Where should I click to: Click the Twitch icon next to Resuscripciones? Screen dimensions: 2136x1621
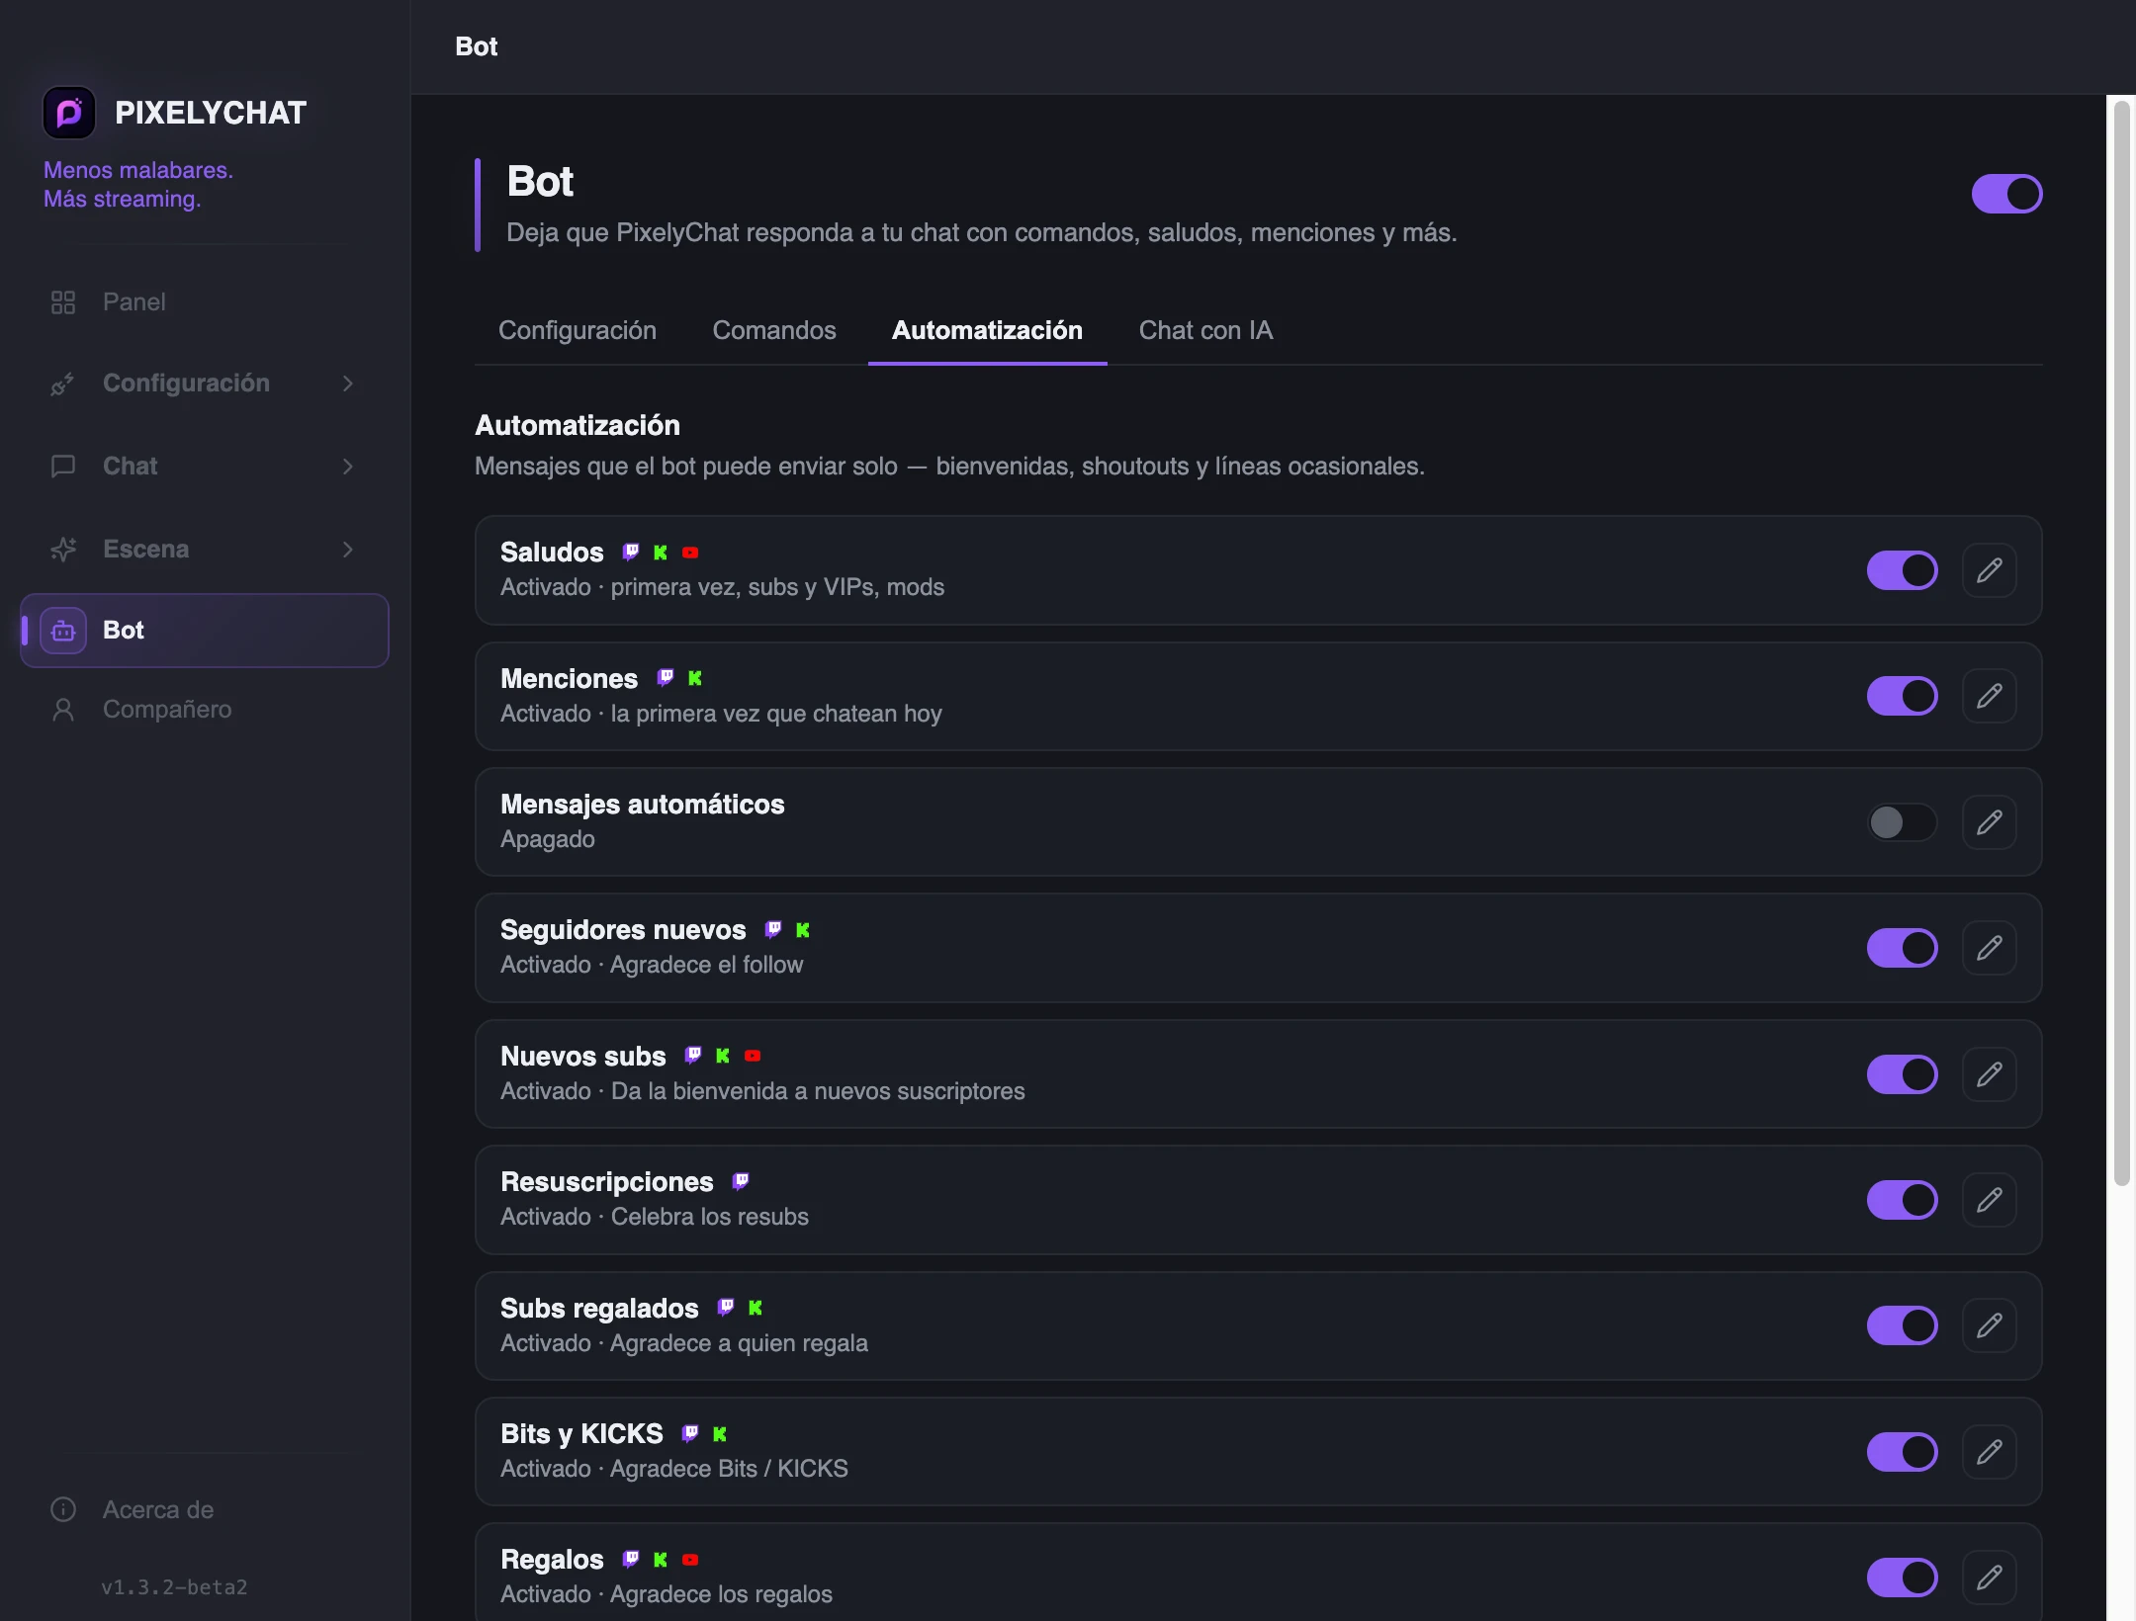point(741,1182)
